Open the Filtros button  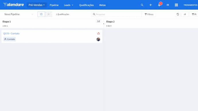[149, 14]
